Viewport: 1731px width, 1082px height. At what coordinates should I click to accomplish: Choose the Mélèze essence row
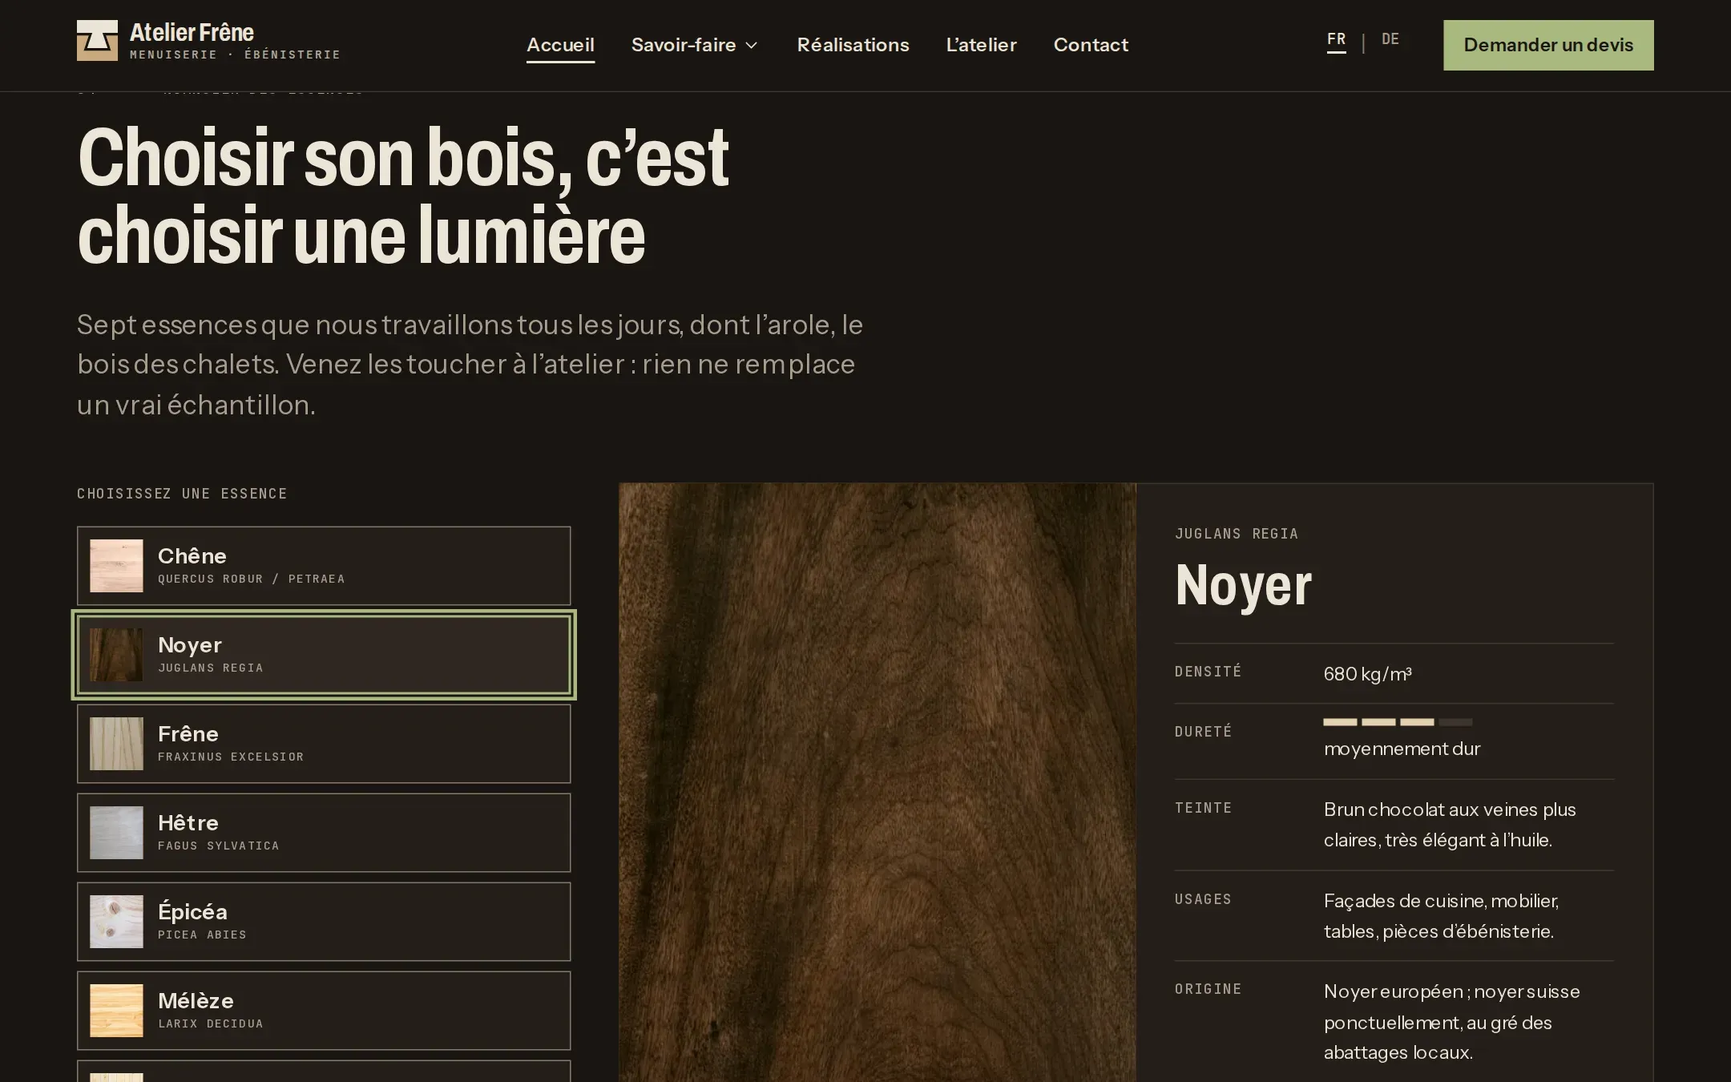point(324,1011)
